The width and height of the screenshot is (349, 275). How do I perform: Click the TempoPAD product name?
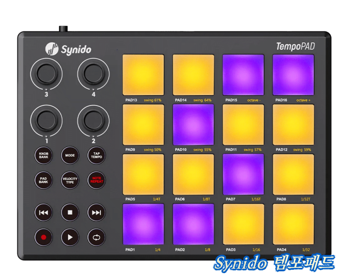click(x=295, y=46)
